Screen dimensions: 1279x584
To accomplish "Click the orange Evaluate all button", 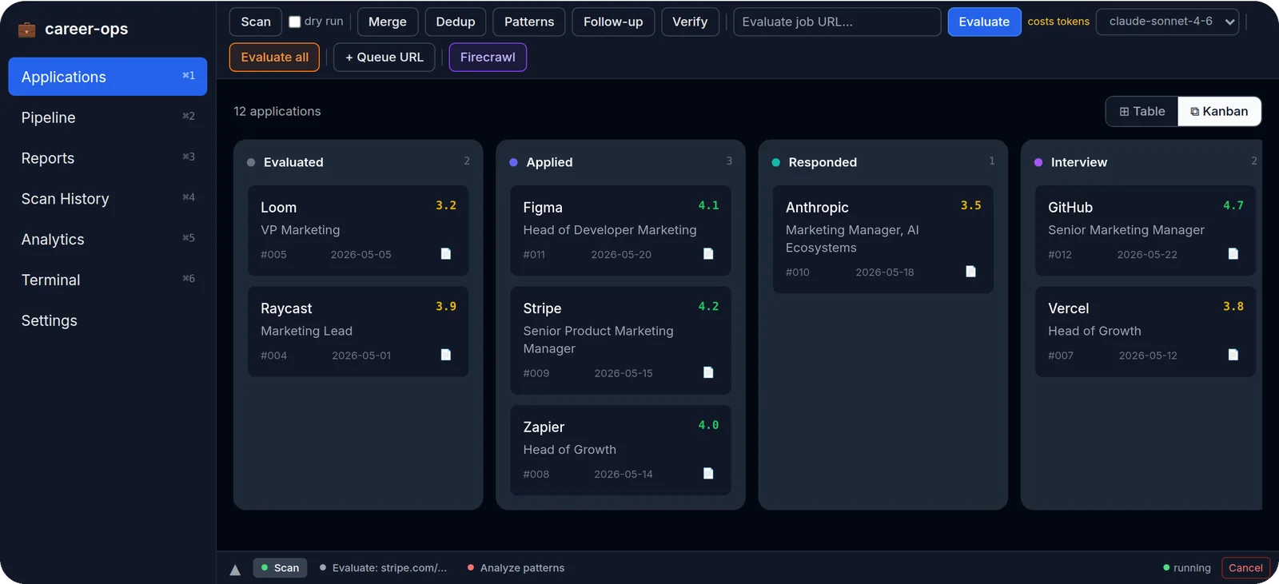I will (x=274, y=57).
